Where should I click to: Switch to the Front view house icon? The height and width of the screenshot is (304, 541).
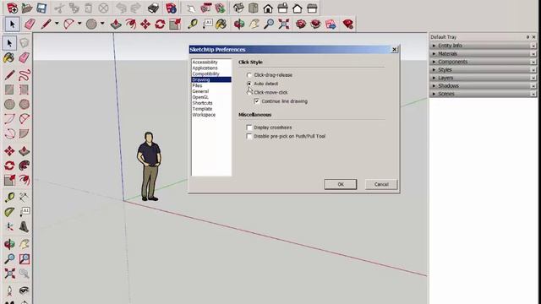(268, 8)
